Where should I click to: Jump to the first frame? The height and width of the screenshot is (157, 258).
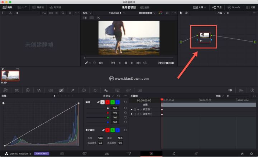coord(113,63)
